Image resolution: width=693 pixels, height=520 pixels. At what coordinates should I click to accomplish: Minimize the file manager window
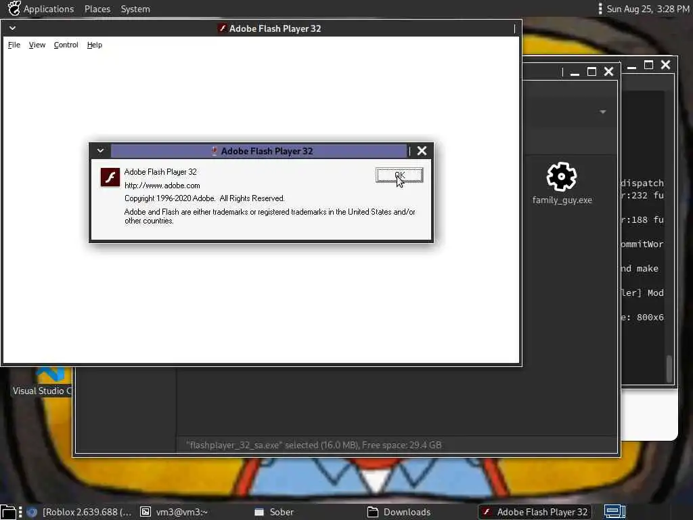575,72
